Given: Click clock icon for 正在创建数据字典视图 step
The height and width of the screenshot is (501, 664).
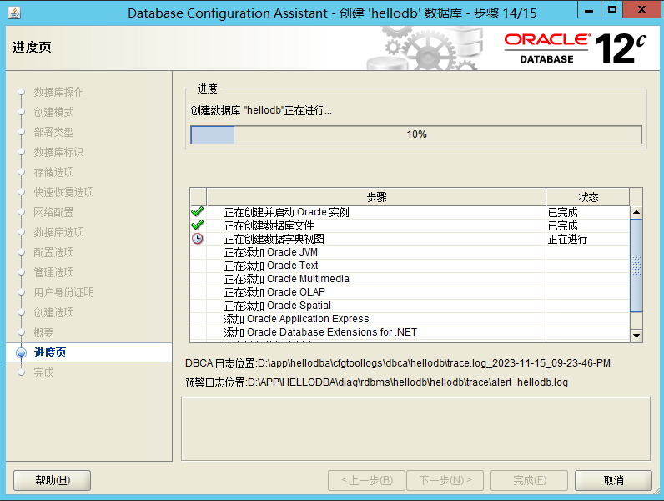Looking at the screenshot, I should coord(198,239).
